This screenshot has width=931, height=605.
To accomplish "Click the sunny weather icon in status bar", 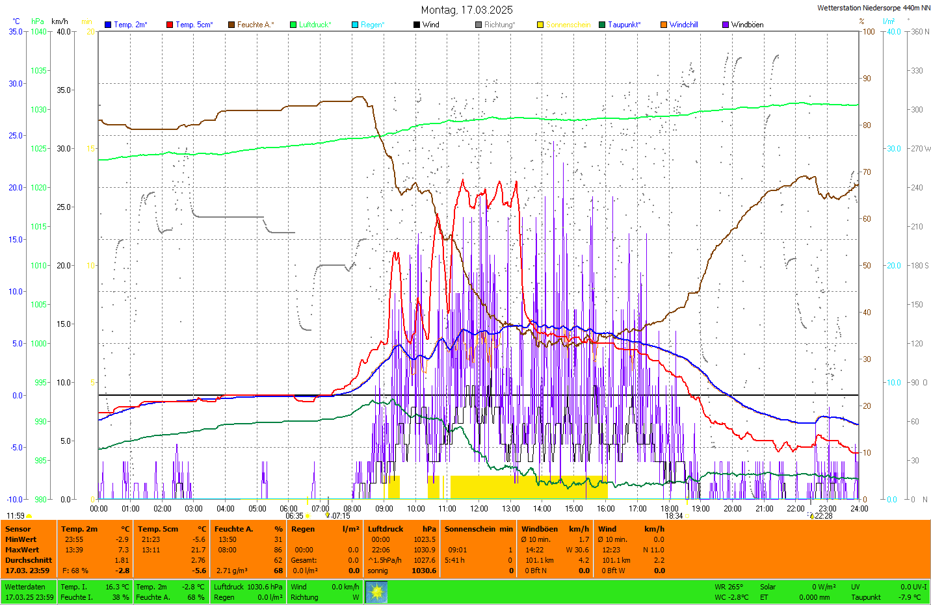I will (376, 592).
